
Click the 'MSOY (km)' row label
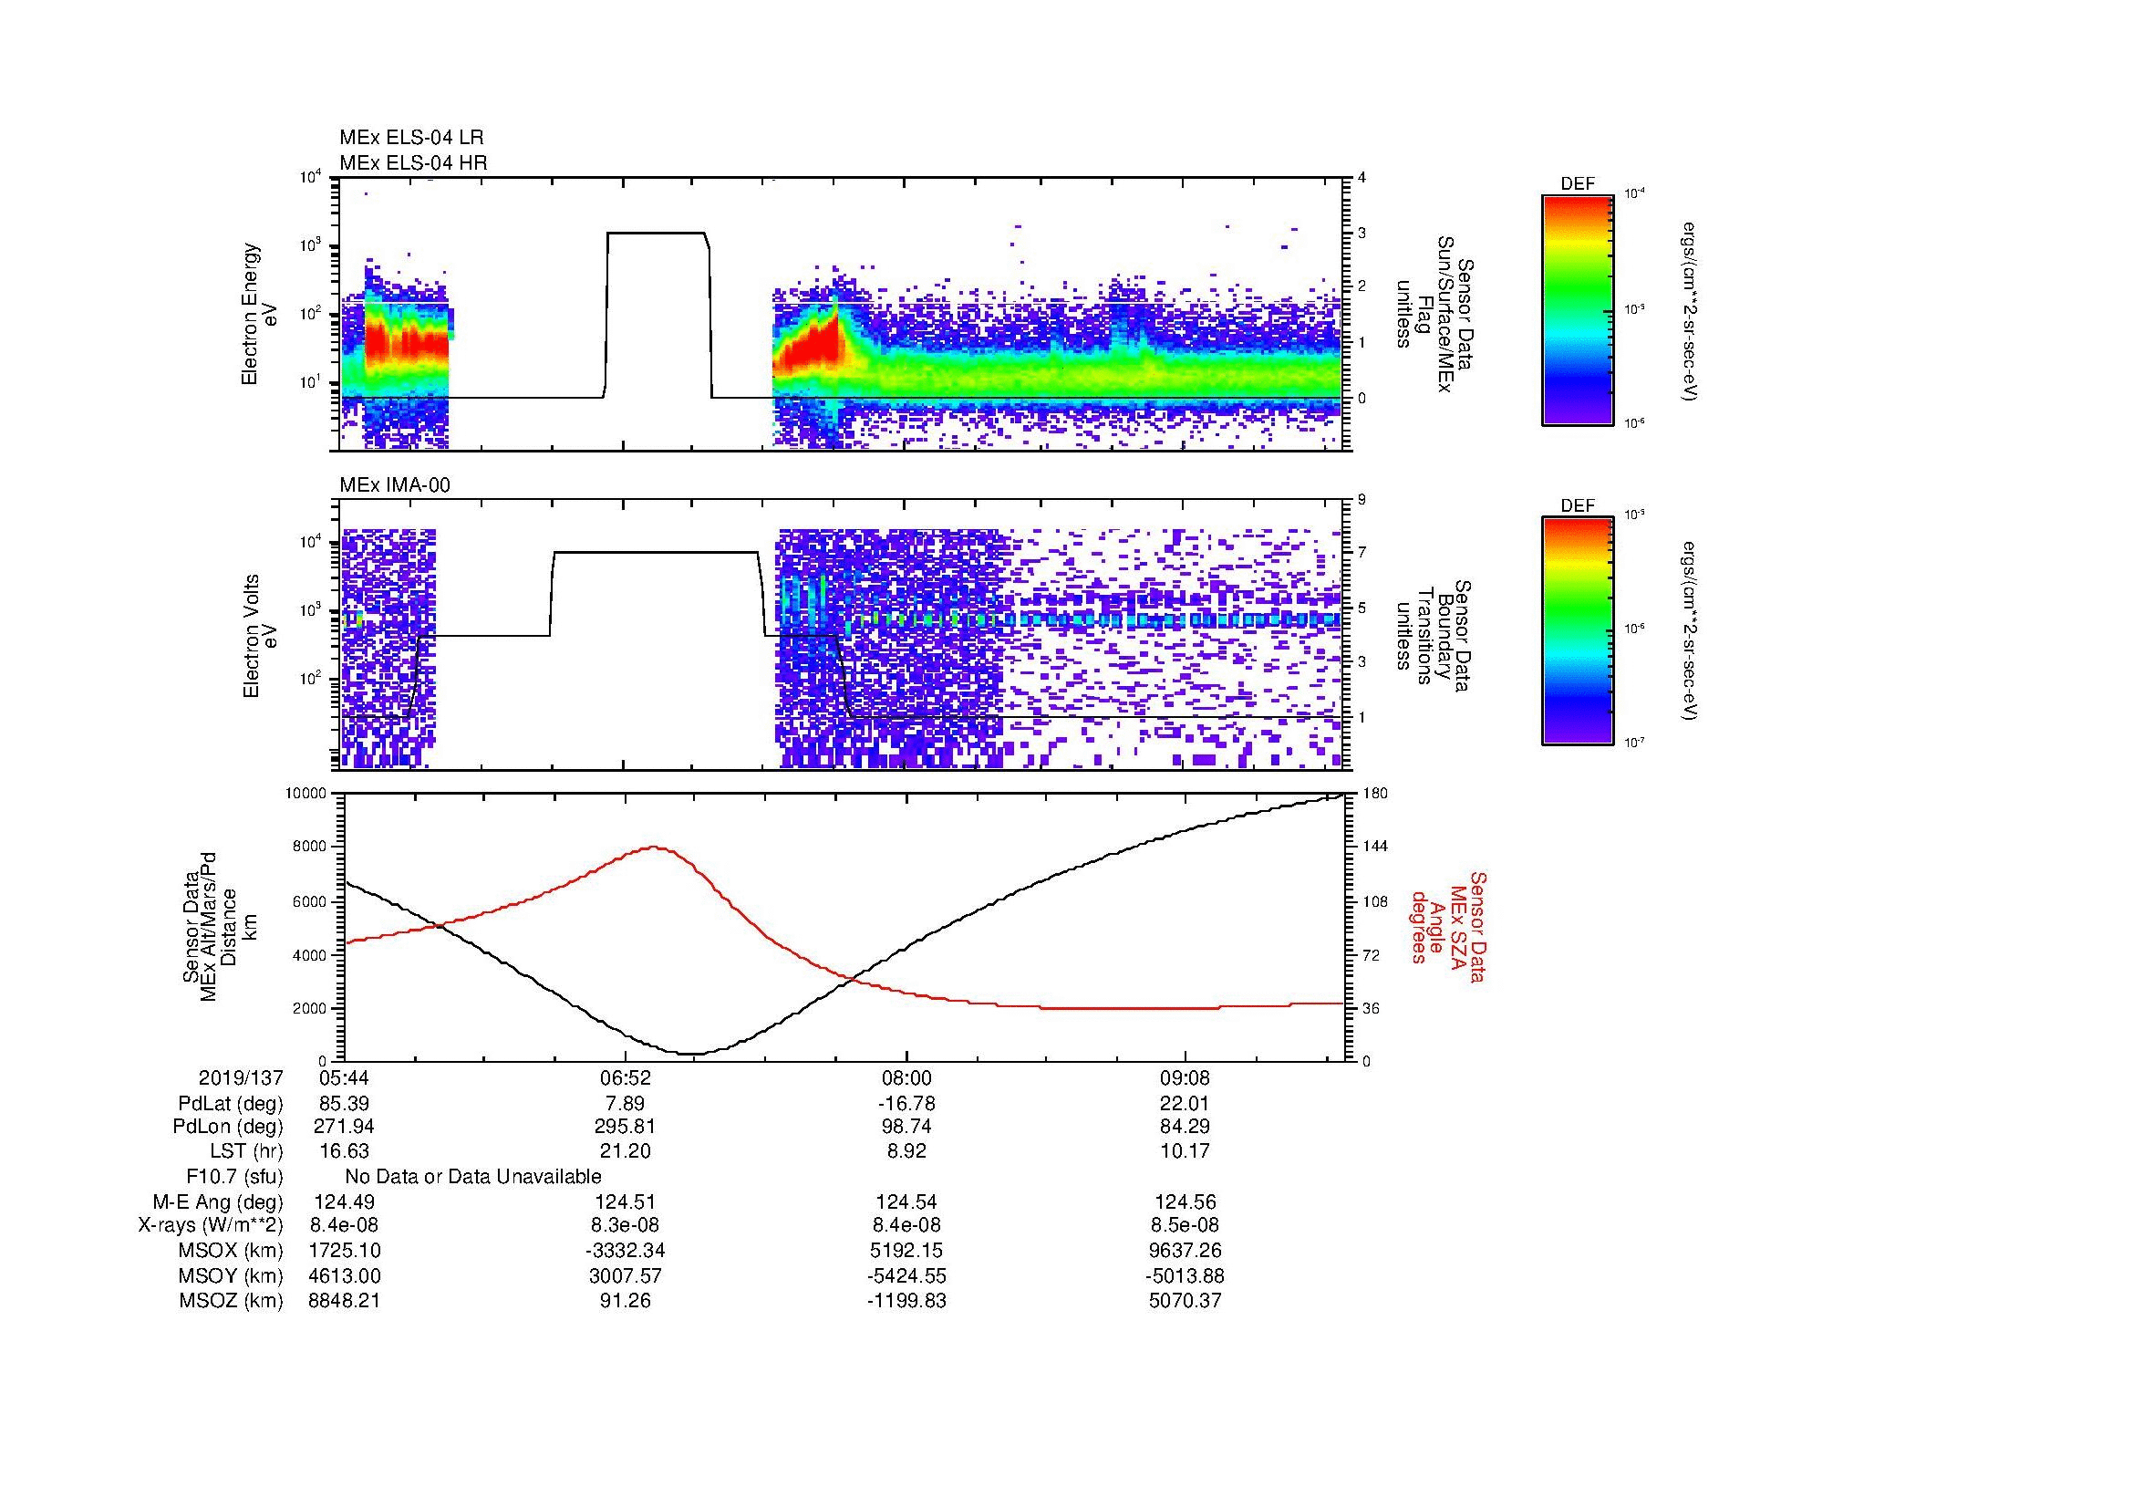click(x=232, y=1275)
